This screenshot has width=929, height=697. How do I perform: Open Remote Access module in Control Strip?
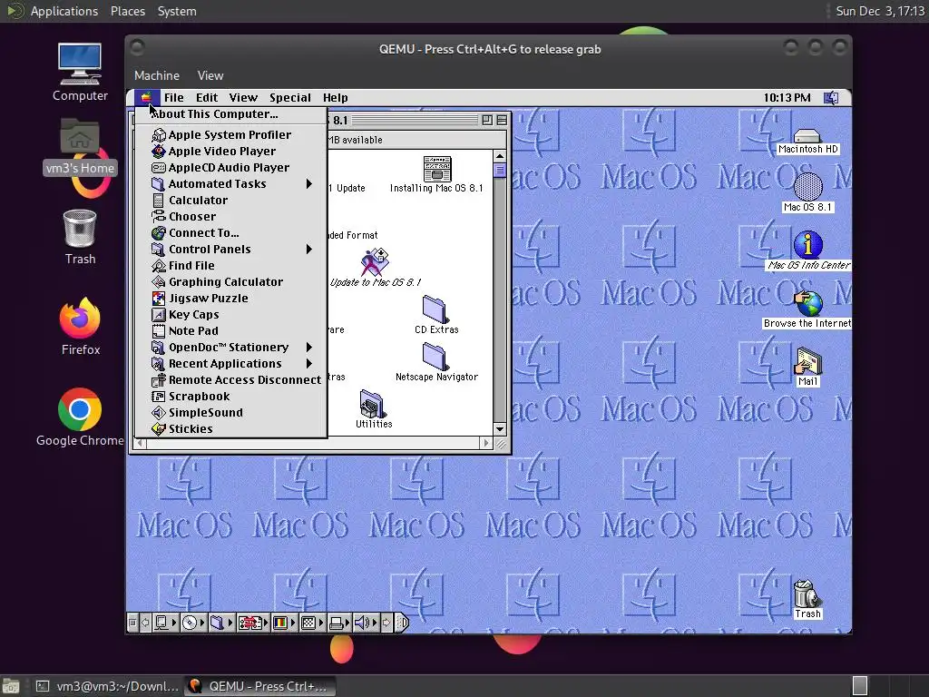(x=253, y=623)
